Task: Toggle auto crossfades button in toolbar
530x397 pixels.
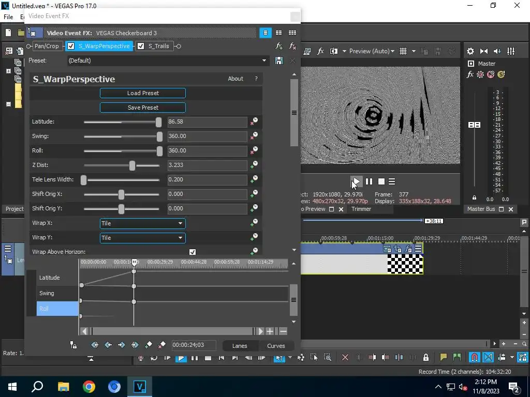Action: pos(488,358)
